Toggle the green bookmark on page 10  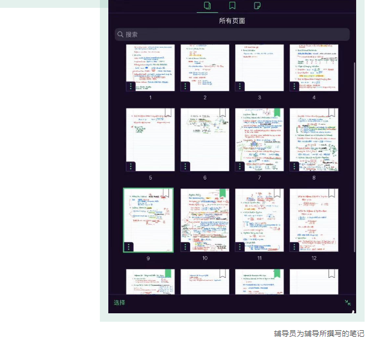(223, 193)
